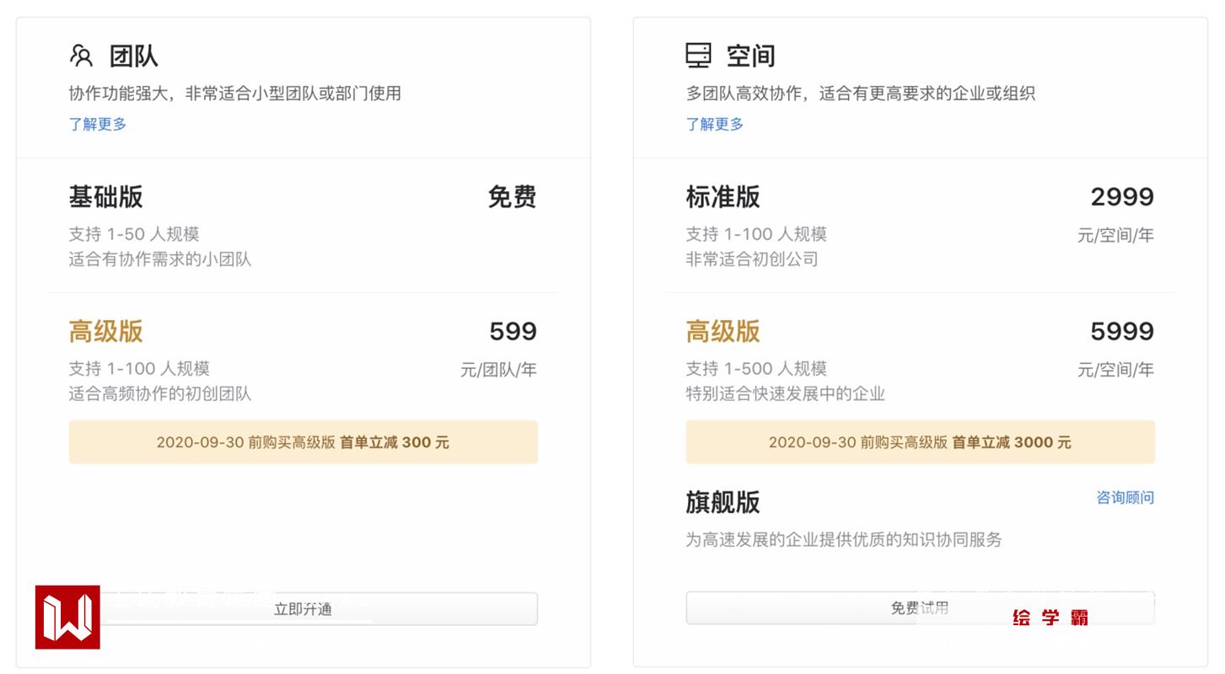Click the 2999 price of 标准版
Image resolution: width=1225 pixels, height=674 pixels.
(1122, 197)
